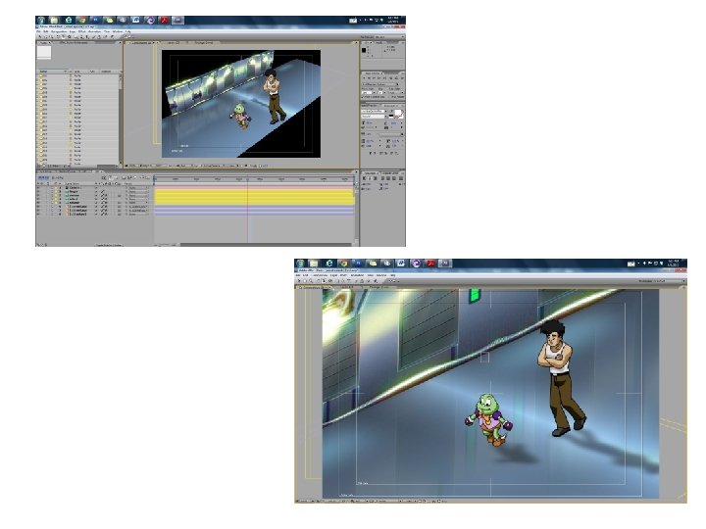Click Justify All in upper screenshot Paragraph panel

click(x=401, y=178)
